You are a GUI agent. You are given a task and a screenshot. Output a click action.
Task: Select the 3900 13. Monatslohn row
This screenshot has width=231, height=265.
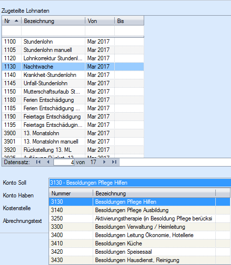(73, 133)
